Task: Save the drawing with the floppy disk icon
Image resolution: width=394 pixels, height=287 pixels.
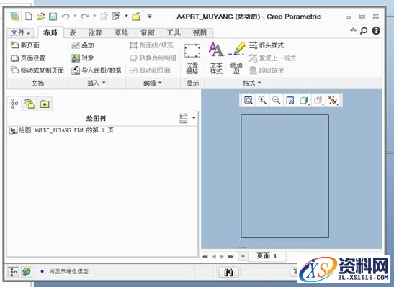Action: (x=53, y=17)
